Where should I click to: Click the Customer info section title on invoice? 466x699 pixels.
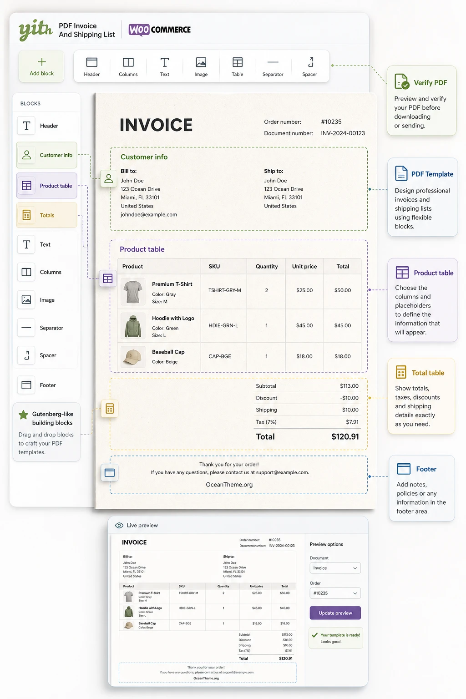point(144,157)
